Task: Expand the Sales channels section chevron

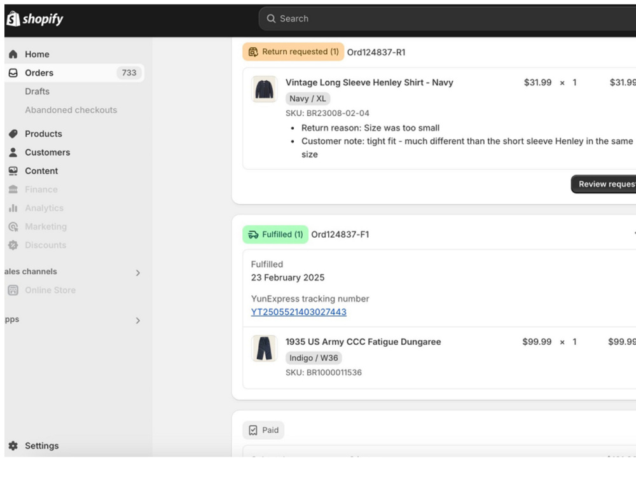Action: [x=138, y=273]
